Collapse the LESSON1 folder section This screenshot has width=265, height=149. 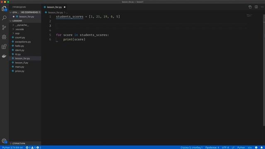(x=11, y=21)
